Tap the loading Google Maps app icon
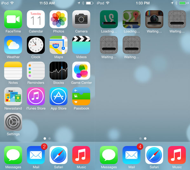This screenshot has height=170, width=190. pos(132,19)
